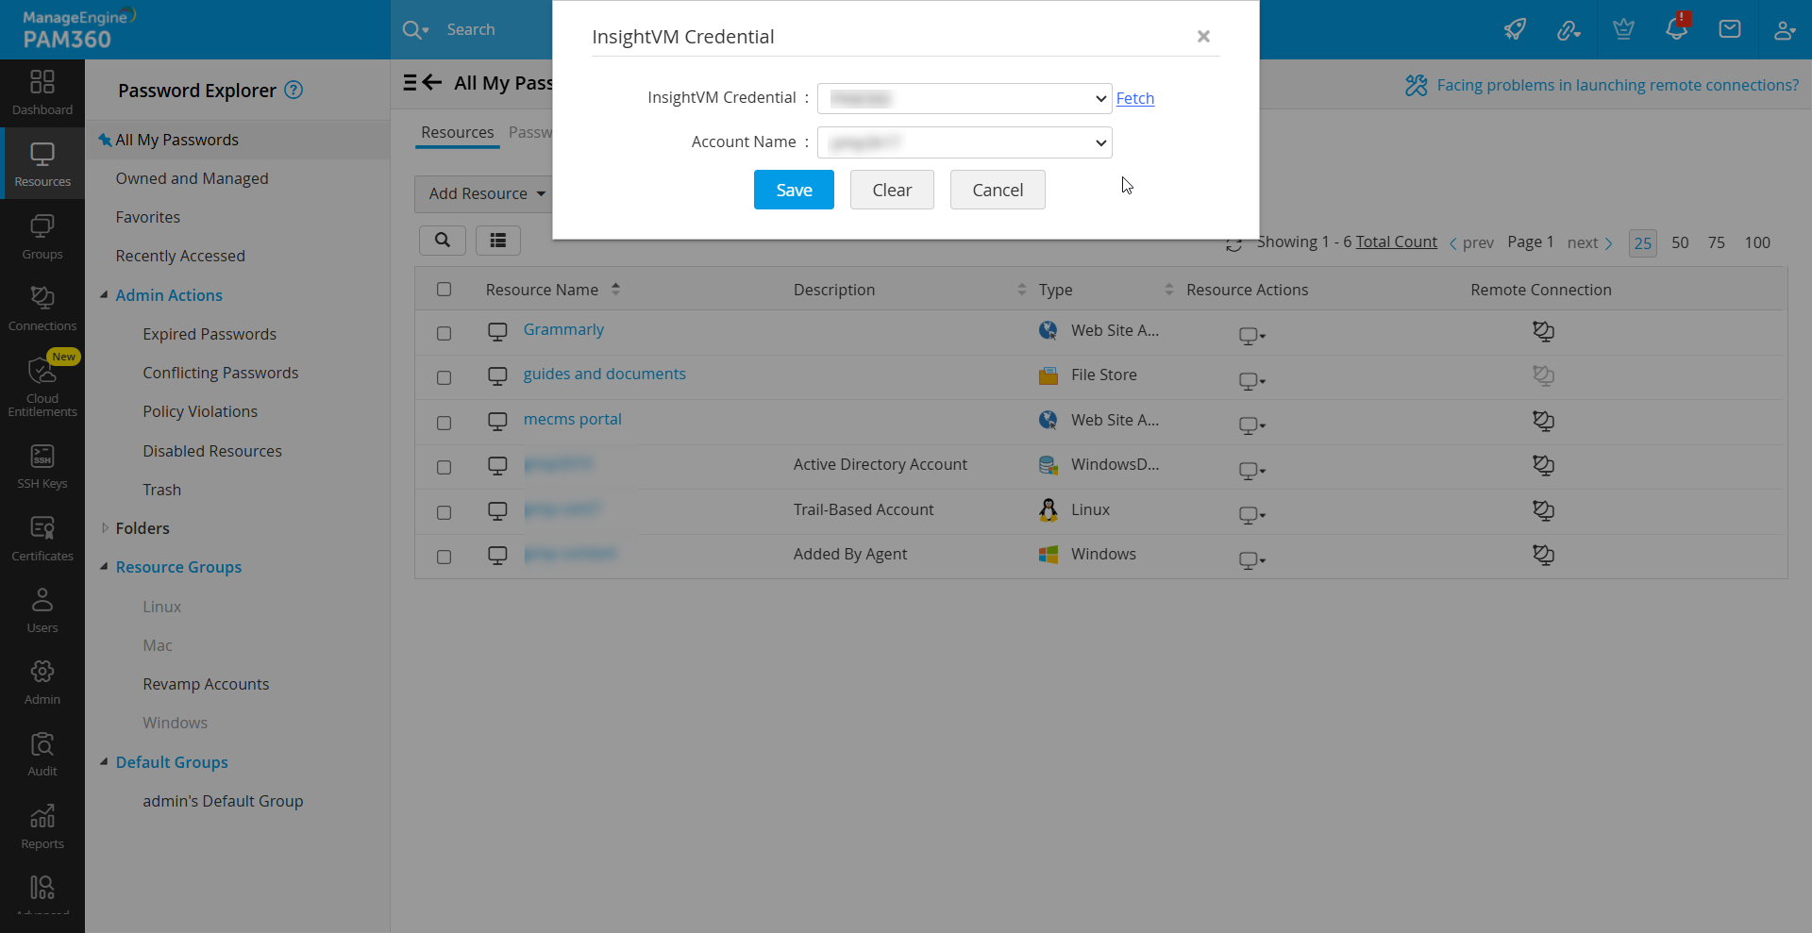1812x933 pixels.
Task: Select the checkbox for the mecms portal row
Action: coord(445,423)
